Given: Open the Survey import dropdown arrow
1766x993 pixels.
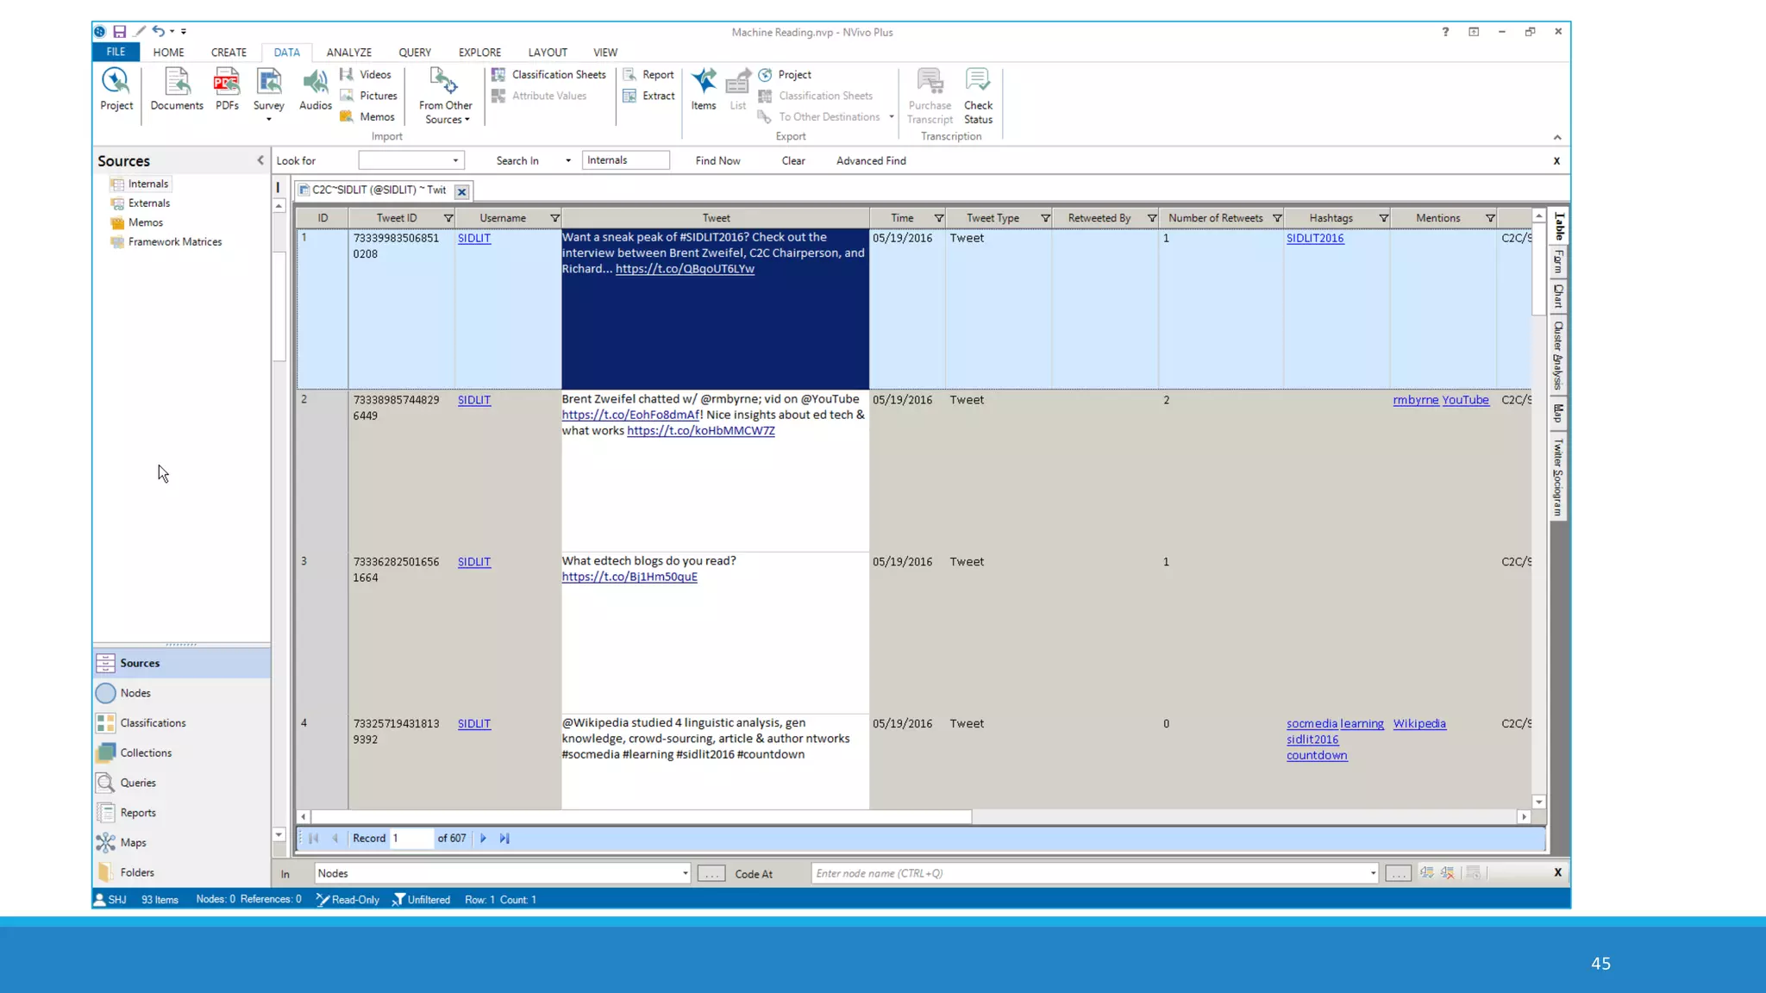Looking at the screenshot, I should [269, 119].
